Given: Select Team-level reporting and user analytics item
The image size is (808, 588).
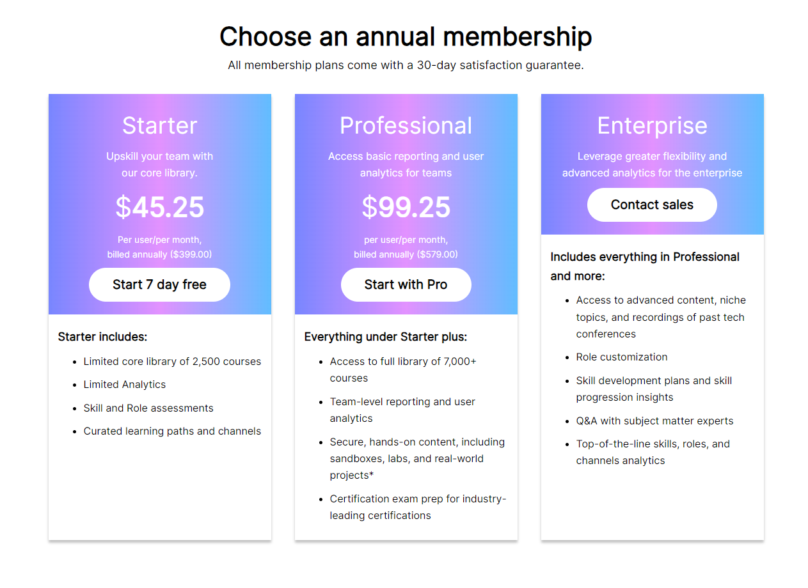Looking at the screenshot, I should pyautogui.click(x=402, y=402).
